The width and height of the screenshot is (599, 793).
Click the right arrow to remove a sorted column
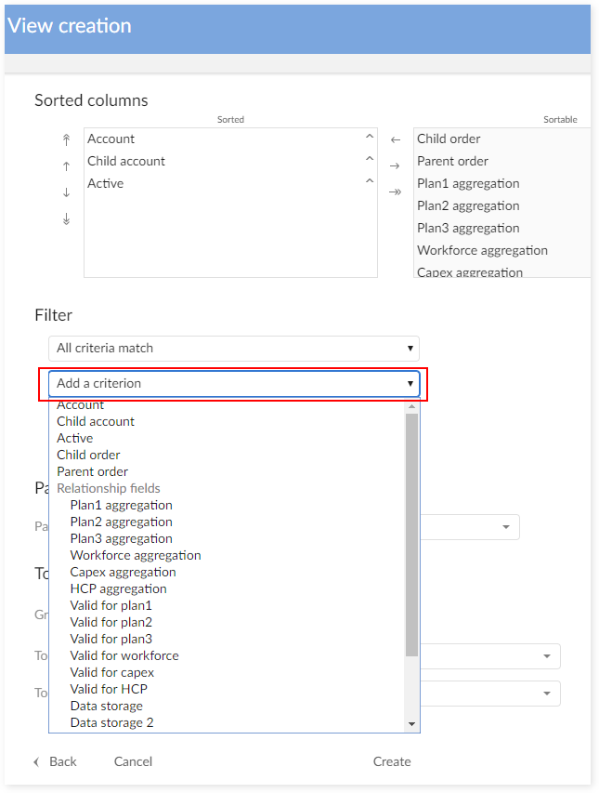[x=395, y=165]
